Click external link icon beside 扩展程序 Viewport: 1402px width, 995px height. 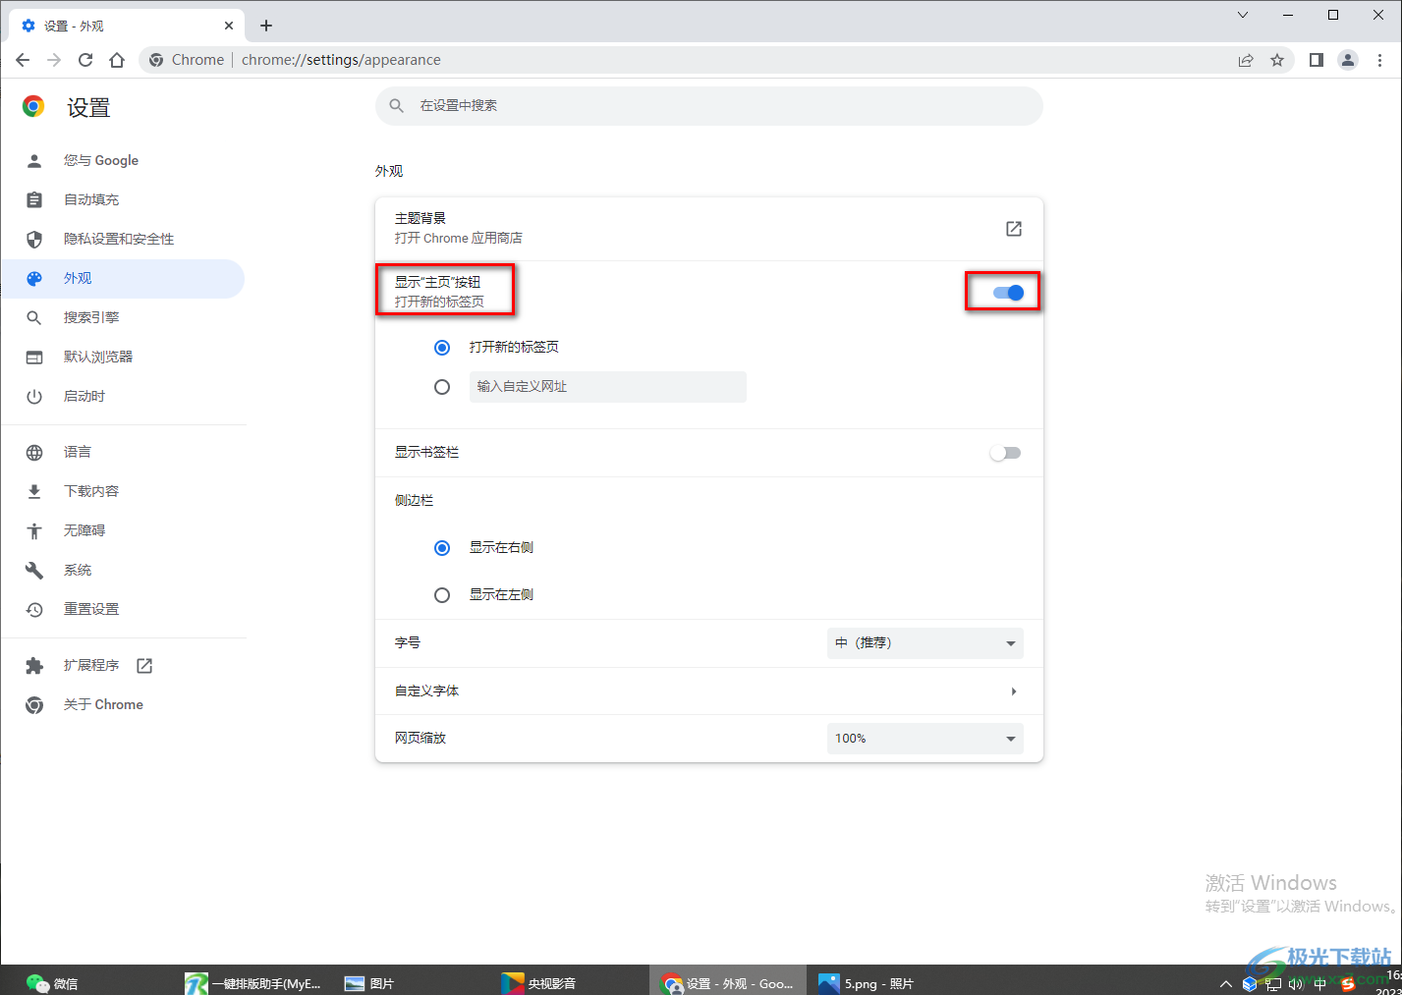[x=144, y=666]
